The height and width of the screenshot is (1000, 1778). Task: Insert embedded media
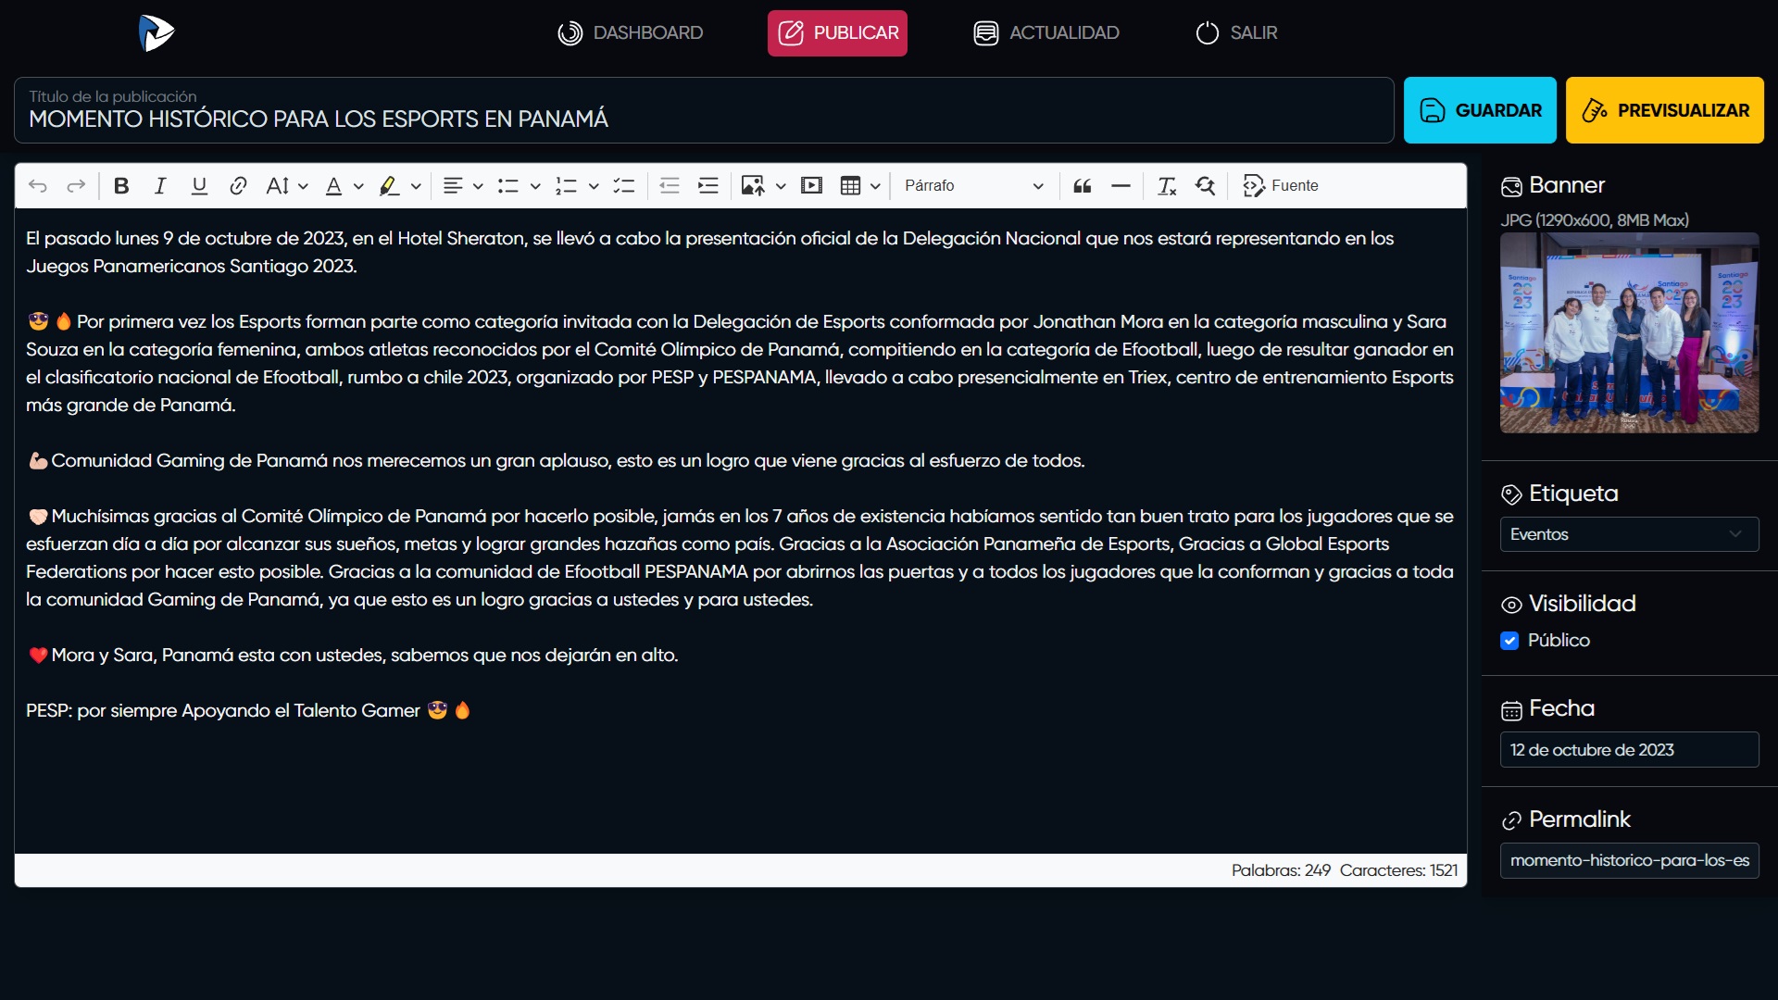(x=812, y=186)
